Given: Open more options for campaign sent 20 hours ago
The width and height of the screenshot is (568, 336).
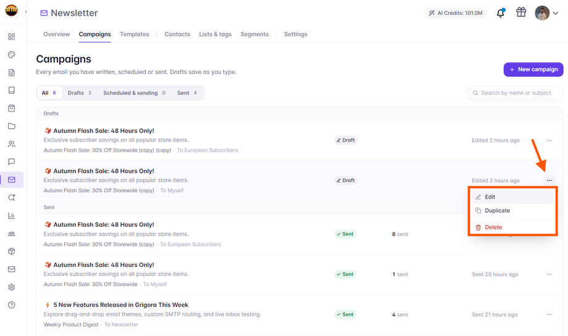Looking at the screenshot, I should tap(549, 274).
